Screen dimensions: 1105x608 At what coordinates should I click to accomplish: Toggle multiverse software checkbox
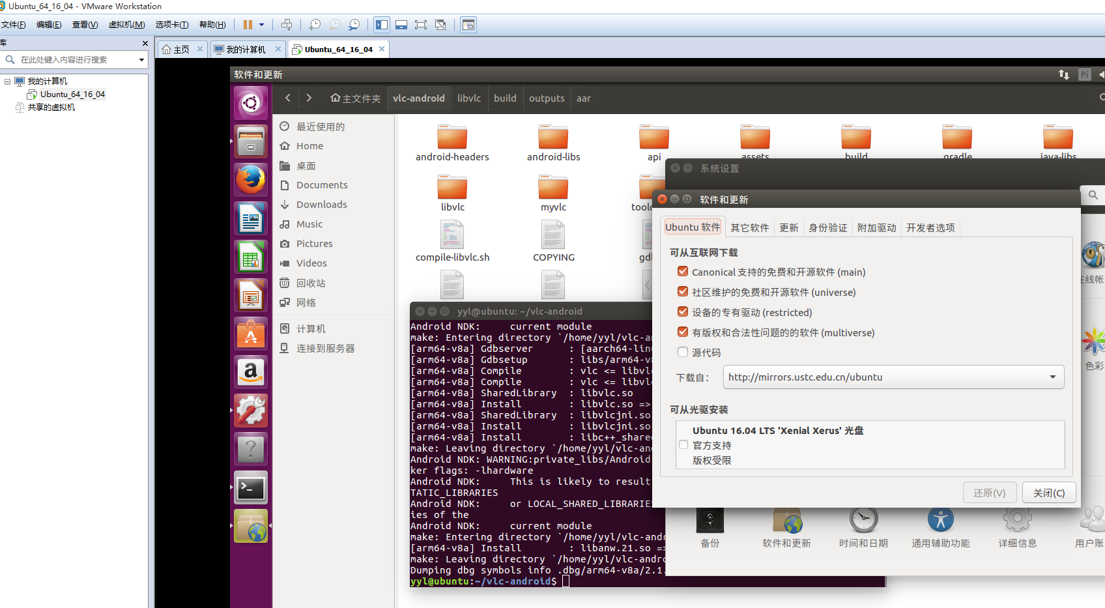point(683,332)
